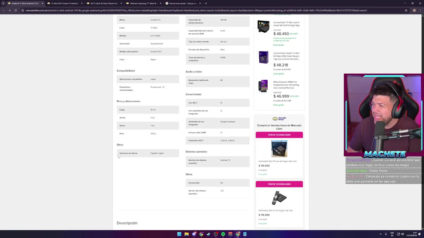Open Androidtv Box Q 4k Negro link
The height and width of the screenshot is (238, 424).
pyautogui.click(x=276, y=211)
